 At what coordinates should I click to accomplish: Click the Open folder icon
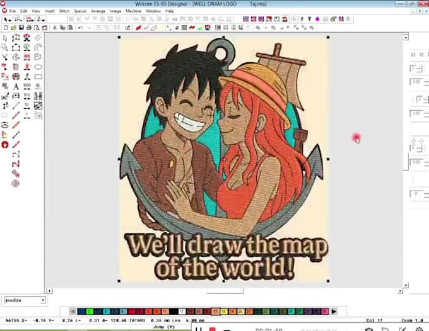tap(13, 28)
